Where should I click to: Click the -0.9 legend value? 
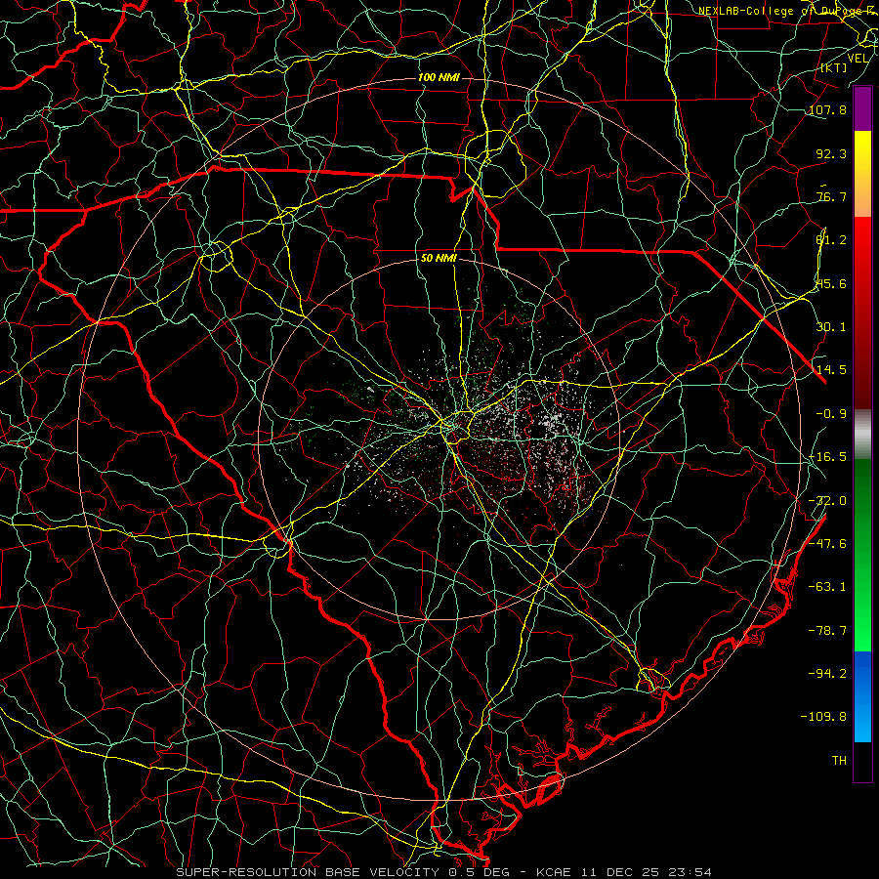pos(831,413)
